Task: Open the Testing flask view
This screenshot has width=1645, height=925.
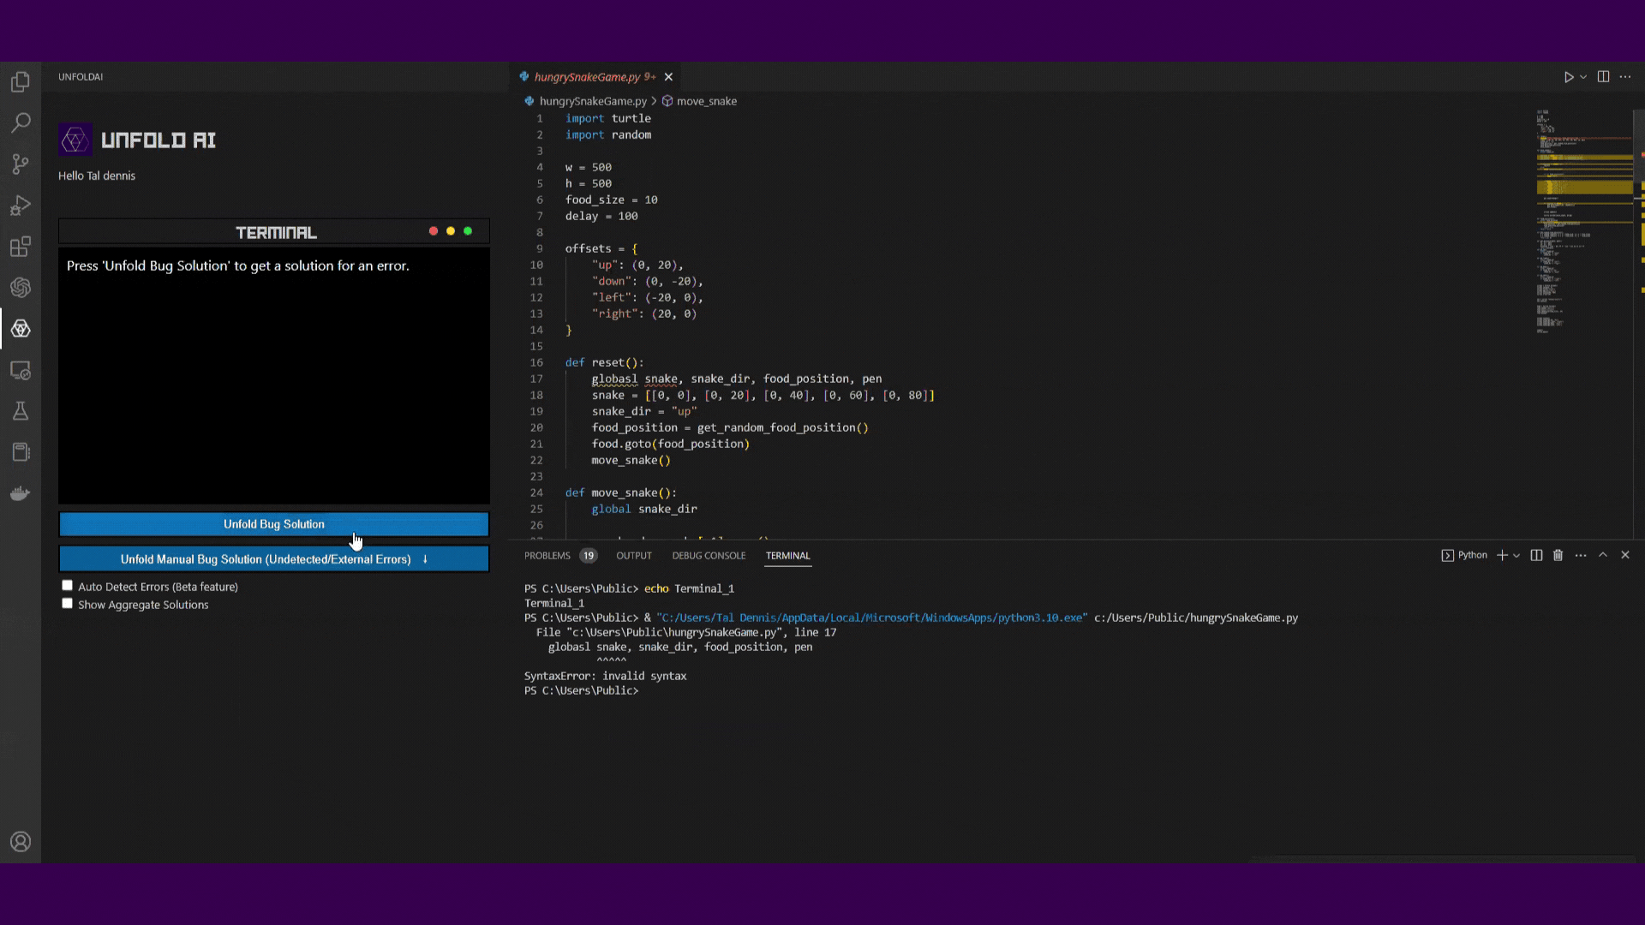Action: (21, 411)
